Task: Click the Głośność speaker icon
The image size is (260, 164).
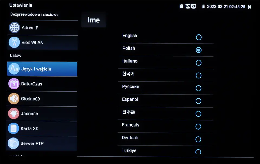Action: 14,99
